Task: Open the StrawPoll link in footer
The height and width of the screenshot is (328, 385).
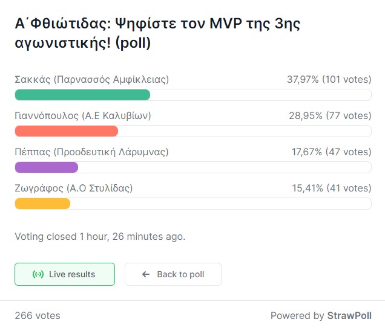Action: (x=349, y=315)
